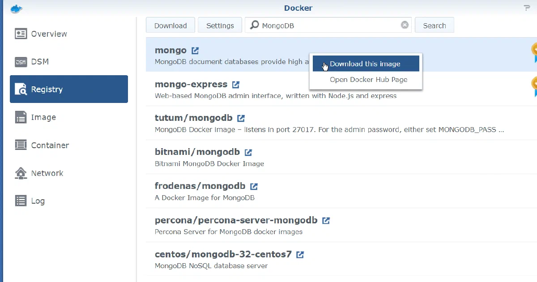The height and width of the screenshot is (282, 537).
Task: Click the Search button
Action: pos(435,26)
